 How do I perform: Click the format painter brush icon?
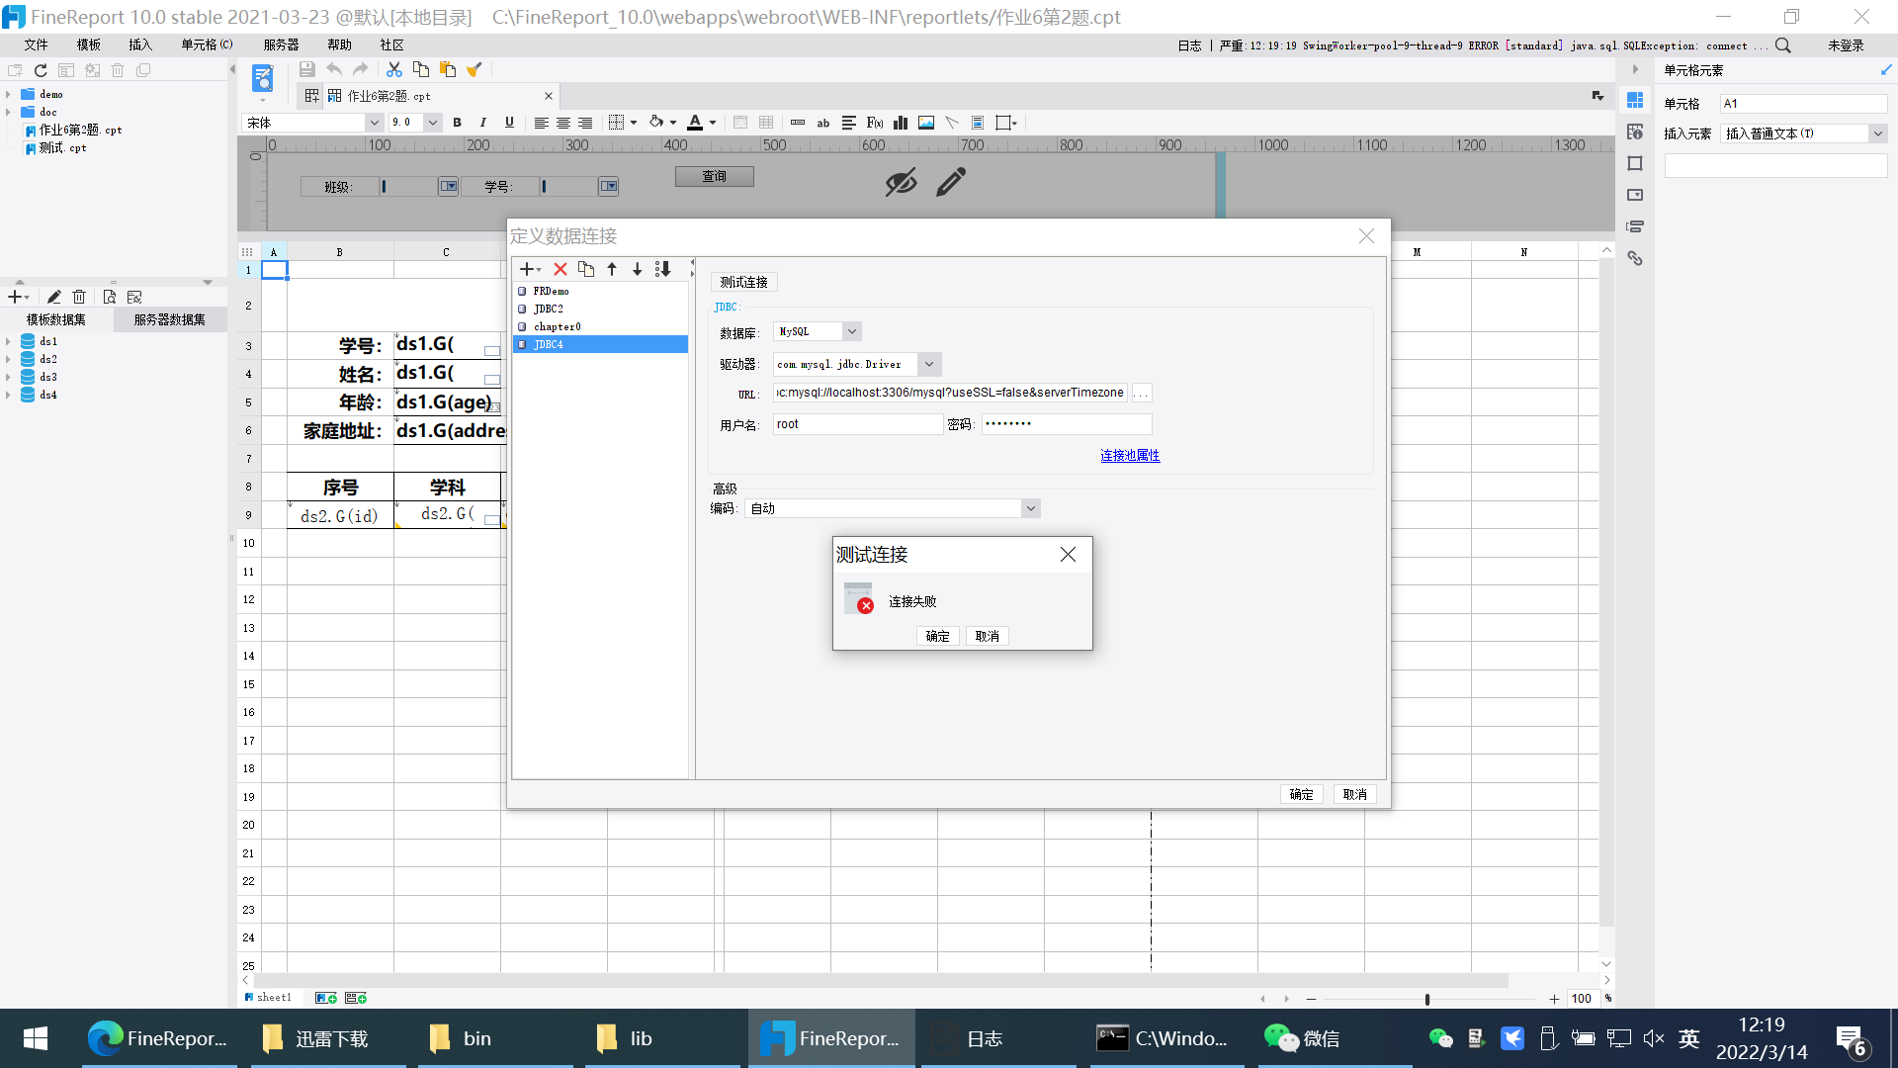pos(474,69)
